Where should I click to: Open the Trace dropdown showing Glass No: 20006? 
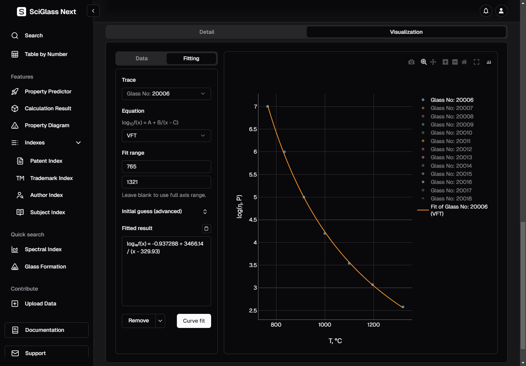tap(166, 94)
